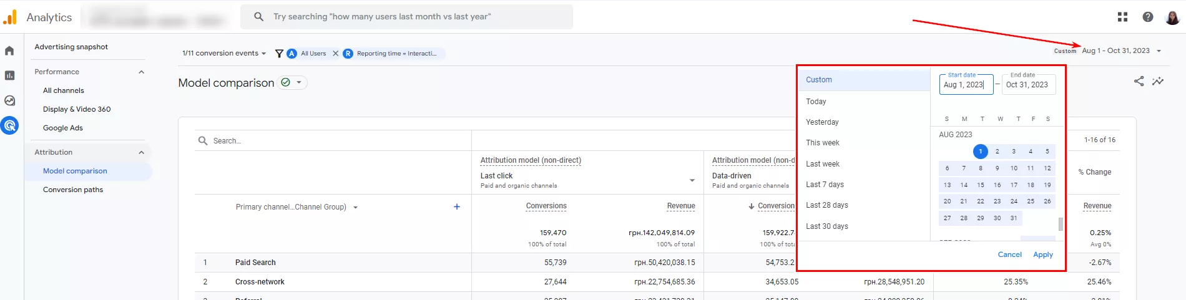Add dimension with the plus icon

(457, 206)
